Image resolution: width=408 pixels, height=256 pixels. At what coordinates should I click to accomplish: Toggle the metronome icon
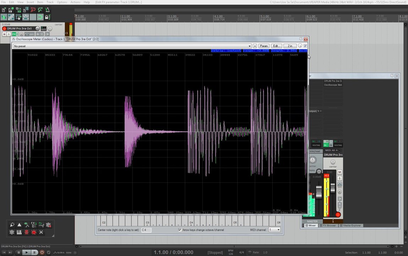[47, 10]
